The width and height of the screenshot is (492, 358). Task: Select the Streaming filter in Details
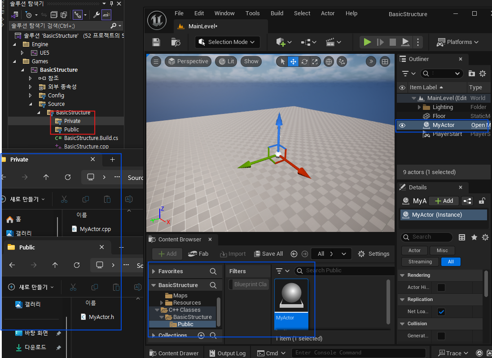420,262
